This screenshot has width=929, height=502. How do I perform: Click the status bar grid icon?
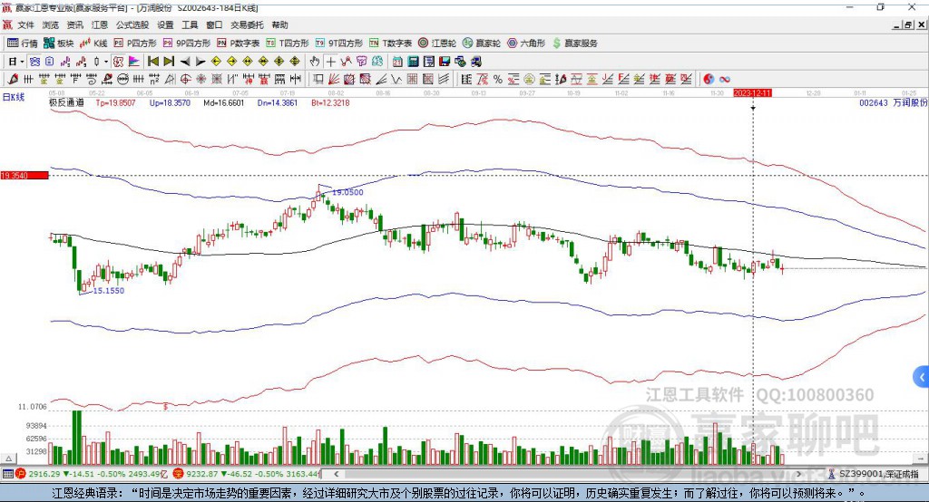(7, 474)
